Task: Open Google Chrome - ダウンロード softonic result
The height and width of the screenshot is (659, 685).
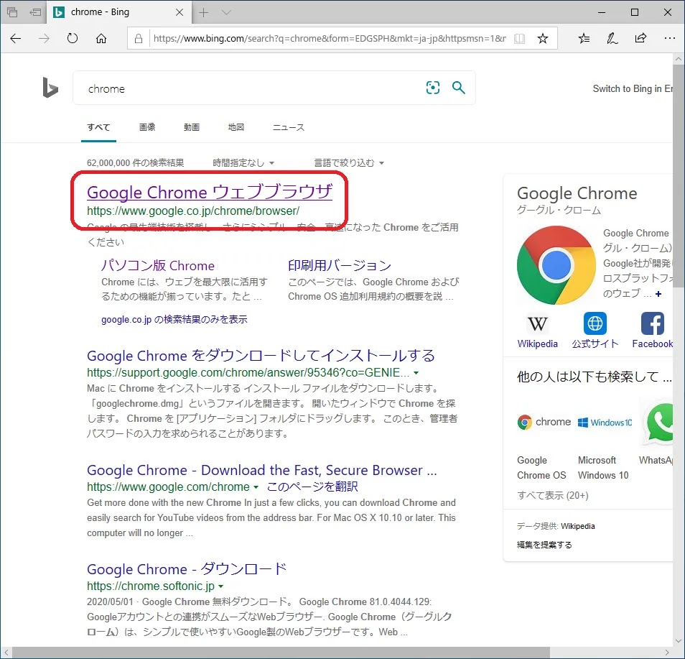Action: point(187,569)
